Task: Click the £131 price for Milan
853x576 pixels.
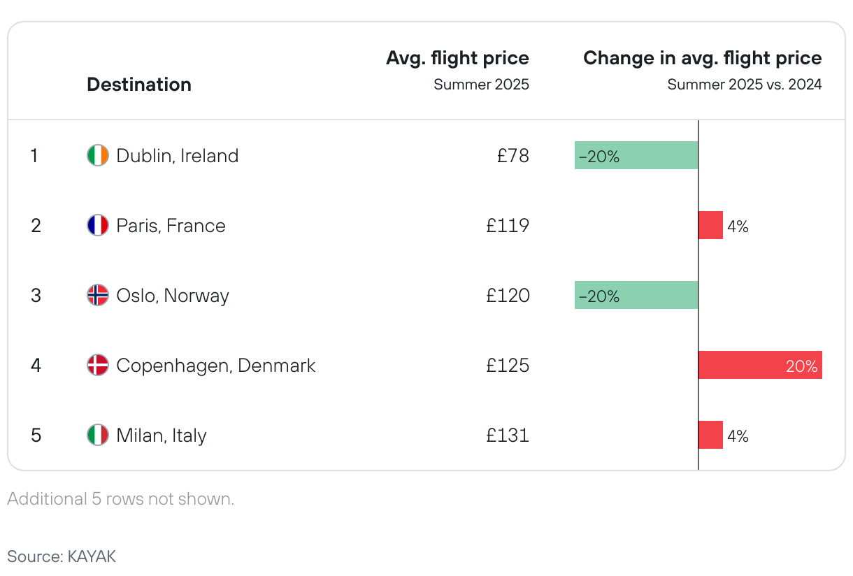Action: coord(508,435)
